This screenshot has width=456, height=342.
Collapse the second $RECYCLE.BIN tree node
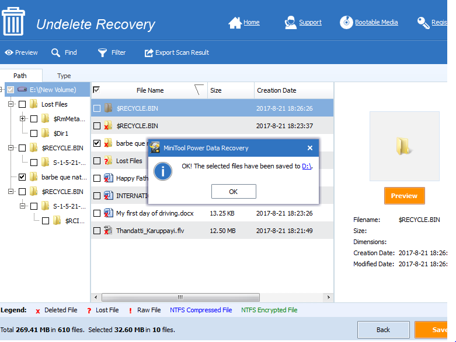tap(11, 192)
